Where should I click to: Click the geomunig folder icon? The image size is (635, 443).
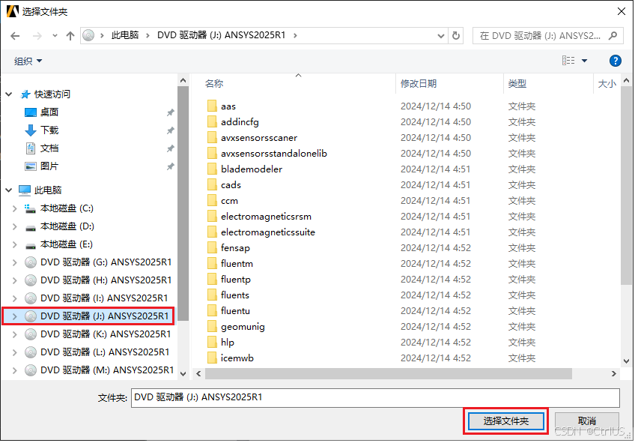pyautogui.click(x=212, y=327)
